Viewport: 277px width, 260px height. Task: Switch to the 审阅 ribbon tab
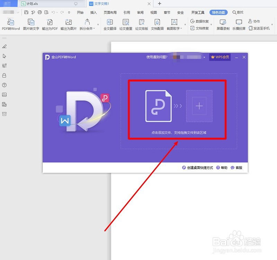point(140,12)
